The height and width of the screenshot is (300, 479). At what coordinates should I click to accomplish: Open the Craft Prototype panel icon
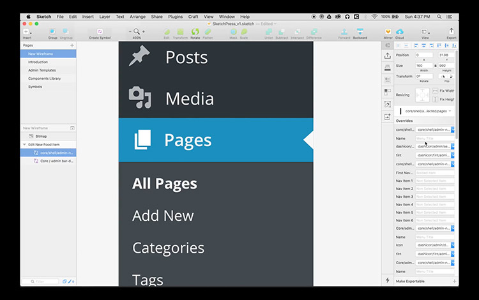click(388, 105)
